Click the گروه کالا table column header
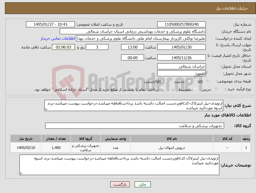This screenshot has height=193, width=256. coord(86,139)
